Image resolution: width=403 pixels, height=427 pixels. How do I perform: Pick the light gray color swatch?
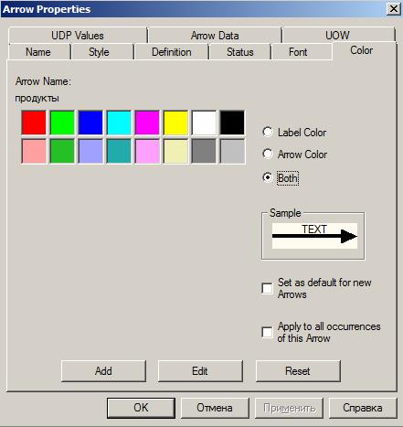click(x=232, y=151)
